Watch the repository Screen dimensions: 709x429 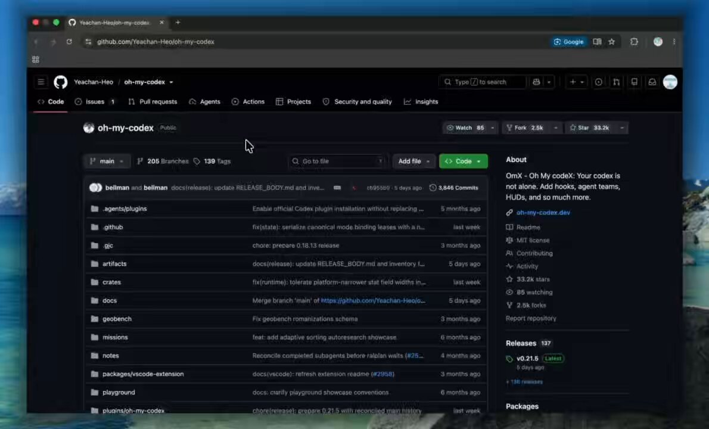[465, 128]
